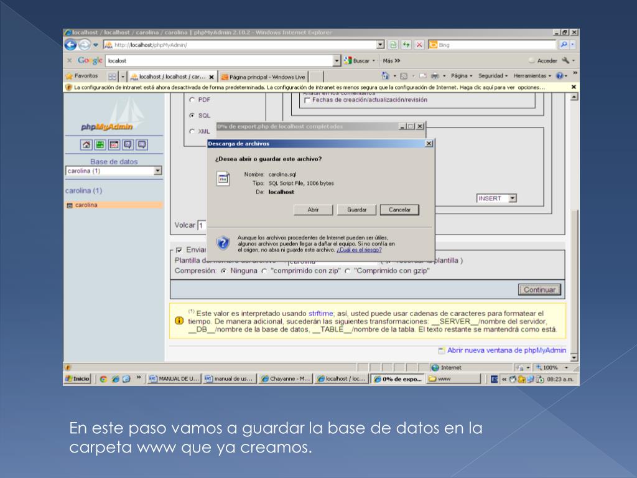Dismiss the intranet information bar X
Viewport: 637px width, 478px height.
tap(574, 87)
